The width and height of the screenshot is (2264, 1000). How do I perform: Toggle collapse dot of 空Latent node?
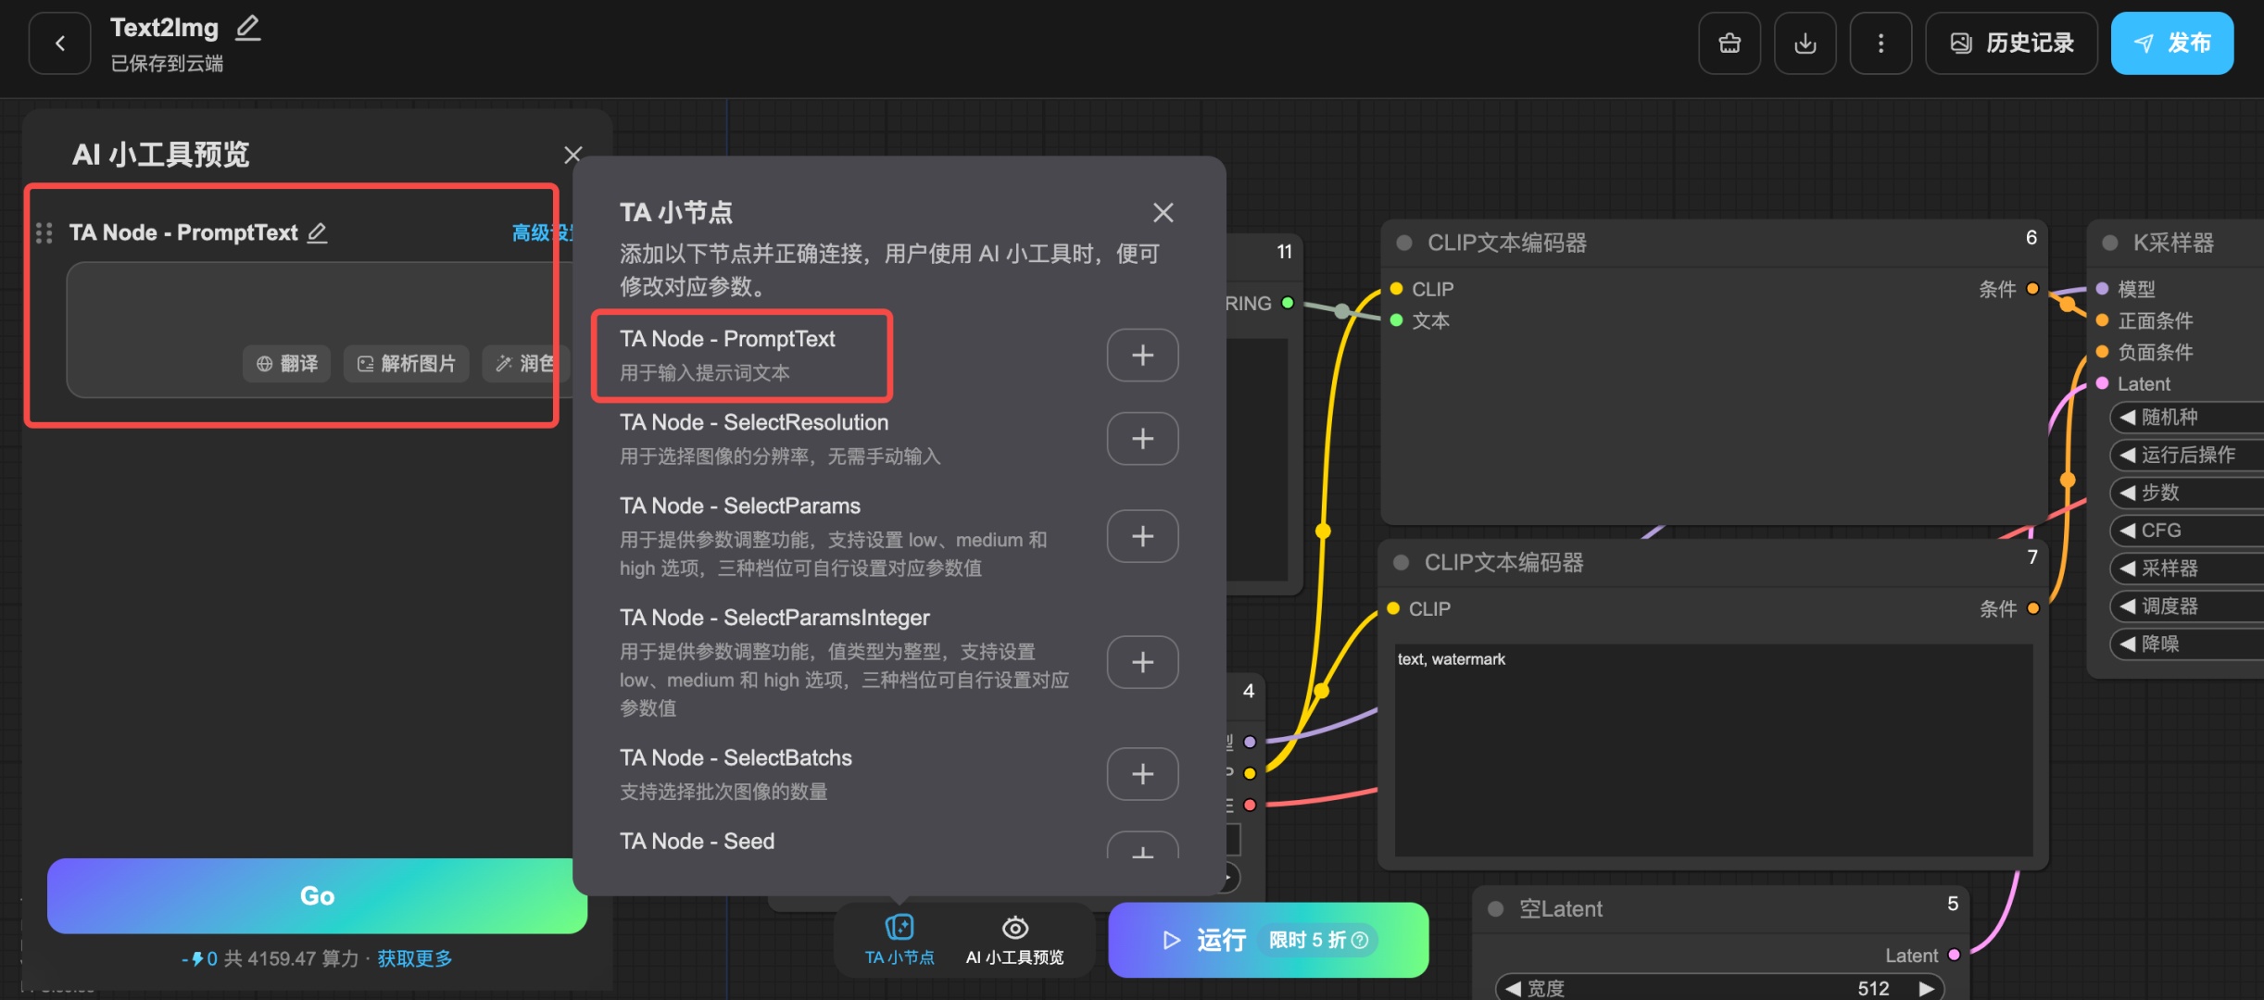[x=1495, y=909]
